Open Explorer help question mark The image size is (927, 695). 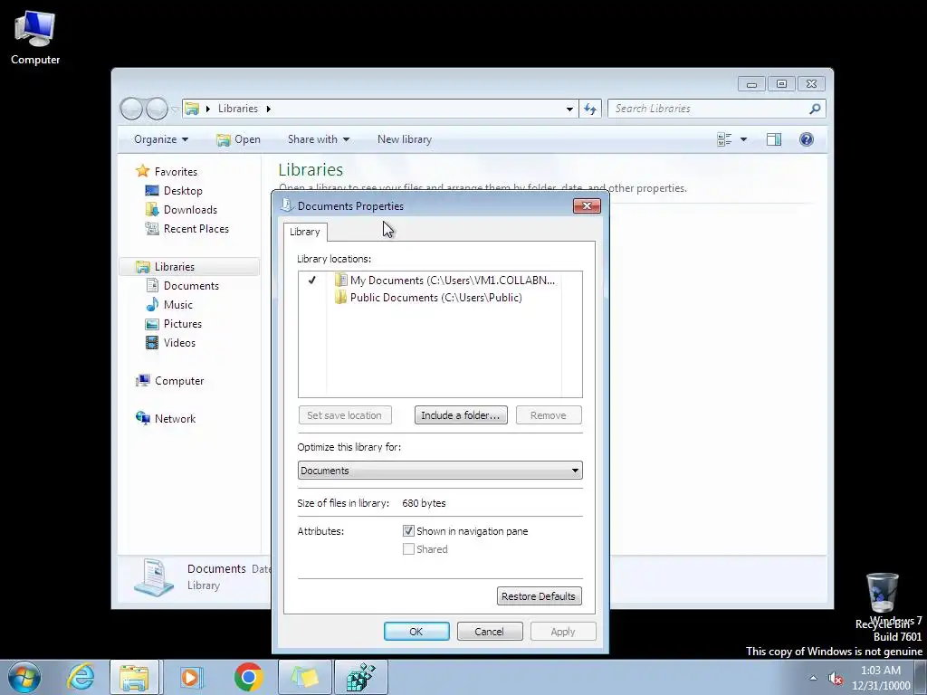point(807,139)
